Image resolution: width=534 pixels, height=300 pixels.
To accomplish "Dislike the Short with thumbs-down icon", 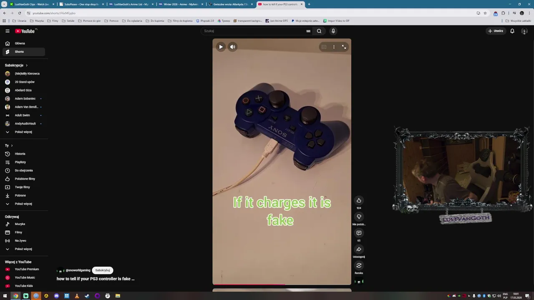I will pyautogui.click(x=359, y=217).
